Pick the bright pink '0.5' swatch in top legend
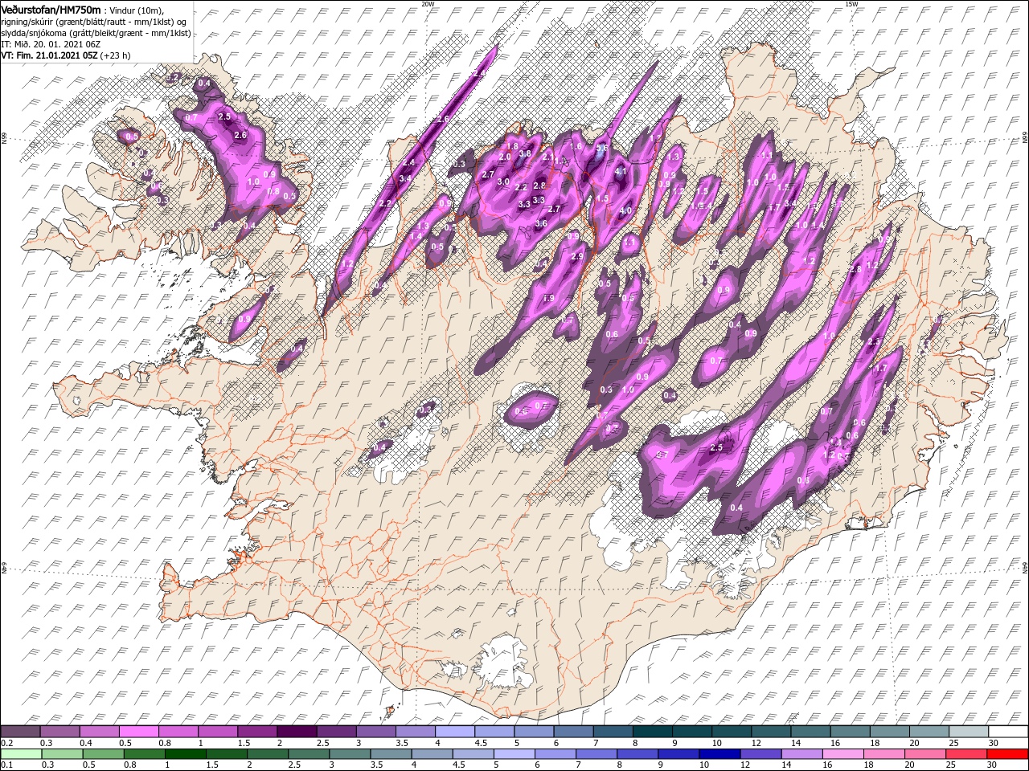 point(139,732)
